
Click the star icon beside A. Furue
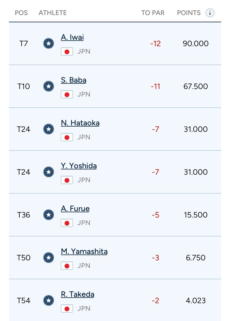point(49,215)
